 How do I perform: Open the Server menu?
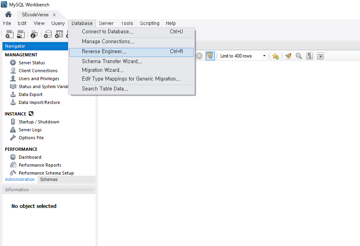[x=106, y=23]
